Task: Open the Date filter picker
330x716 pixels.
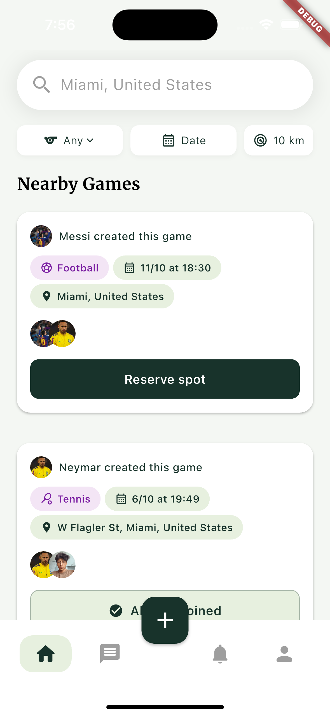Action: pos(184,140)
